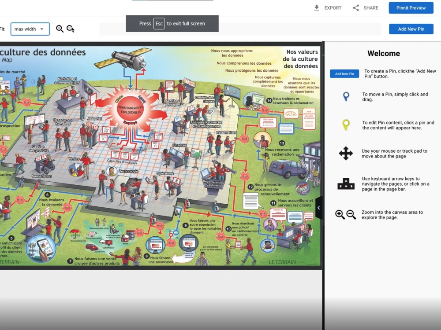Click the zoom in icon in Welcome panel
Screen dimensions: 441x330
(340, 215)
